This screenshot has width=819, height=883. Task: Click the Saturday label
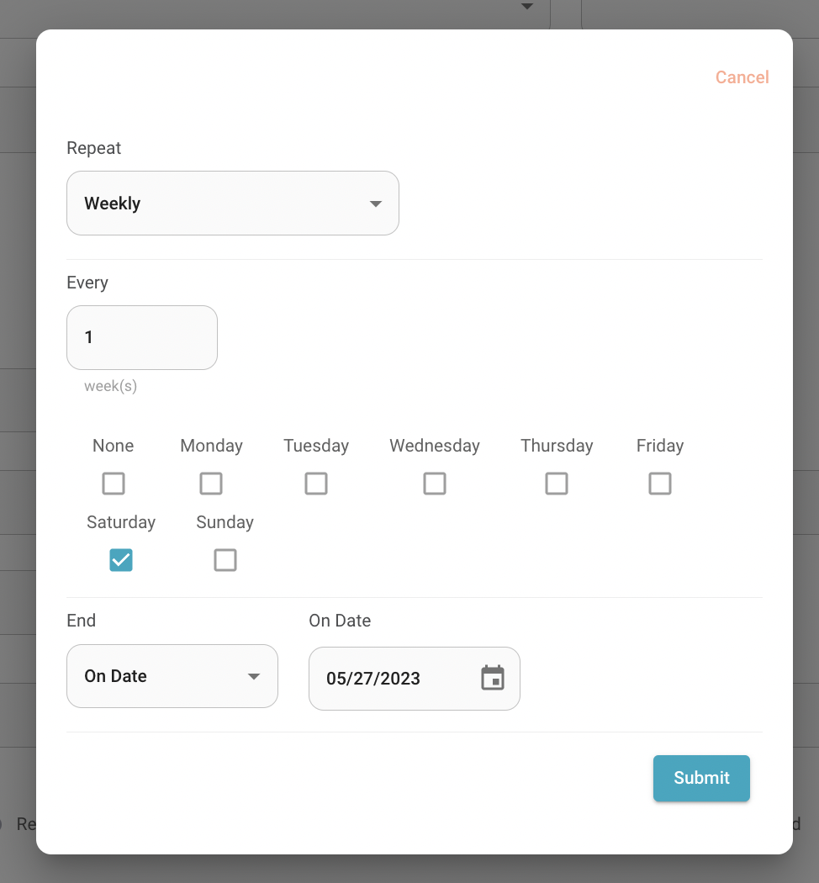(121, 522)
